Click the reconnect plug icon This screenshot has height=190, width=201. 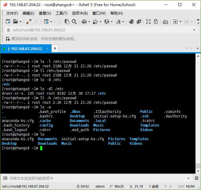(29, 22)
